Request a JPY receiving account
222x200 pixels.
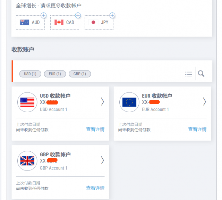(99, 22)
